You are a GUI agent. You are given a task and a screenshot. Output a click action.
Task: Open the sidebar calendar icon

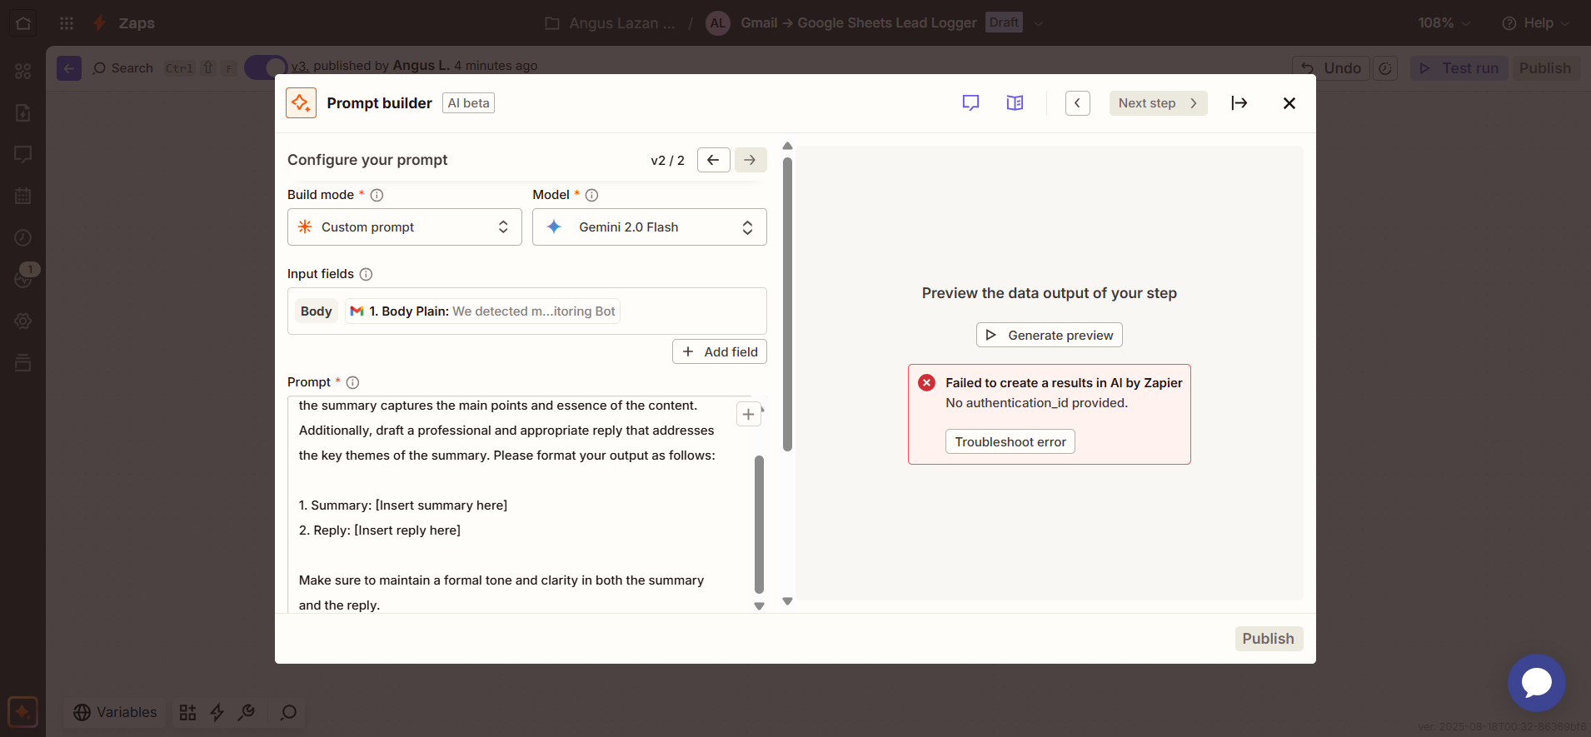(x=23, y=196)
